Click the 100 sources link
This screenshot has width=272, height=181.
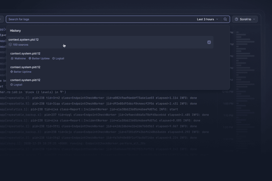pos(21,45)
